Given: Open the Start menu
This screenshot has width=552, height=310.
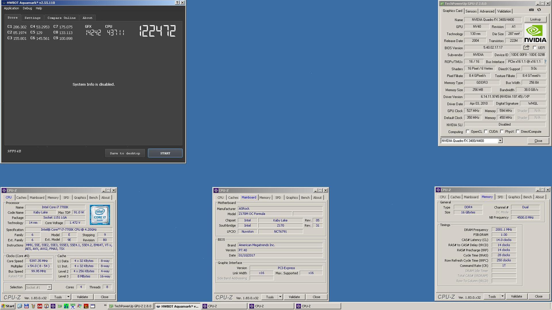Looking at the screenshot, I should (8, 306).
